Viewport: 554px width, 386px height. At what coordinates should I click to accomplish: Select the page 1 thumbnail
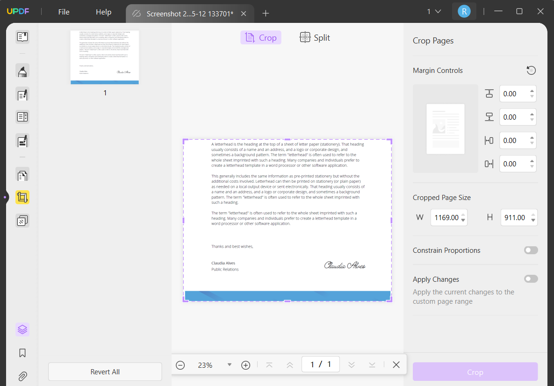(105, 57)
